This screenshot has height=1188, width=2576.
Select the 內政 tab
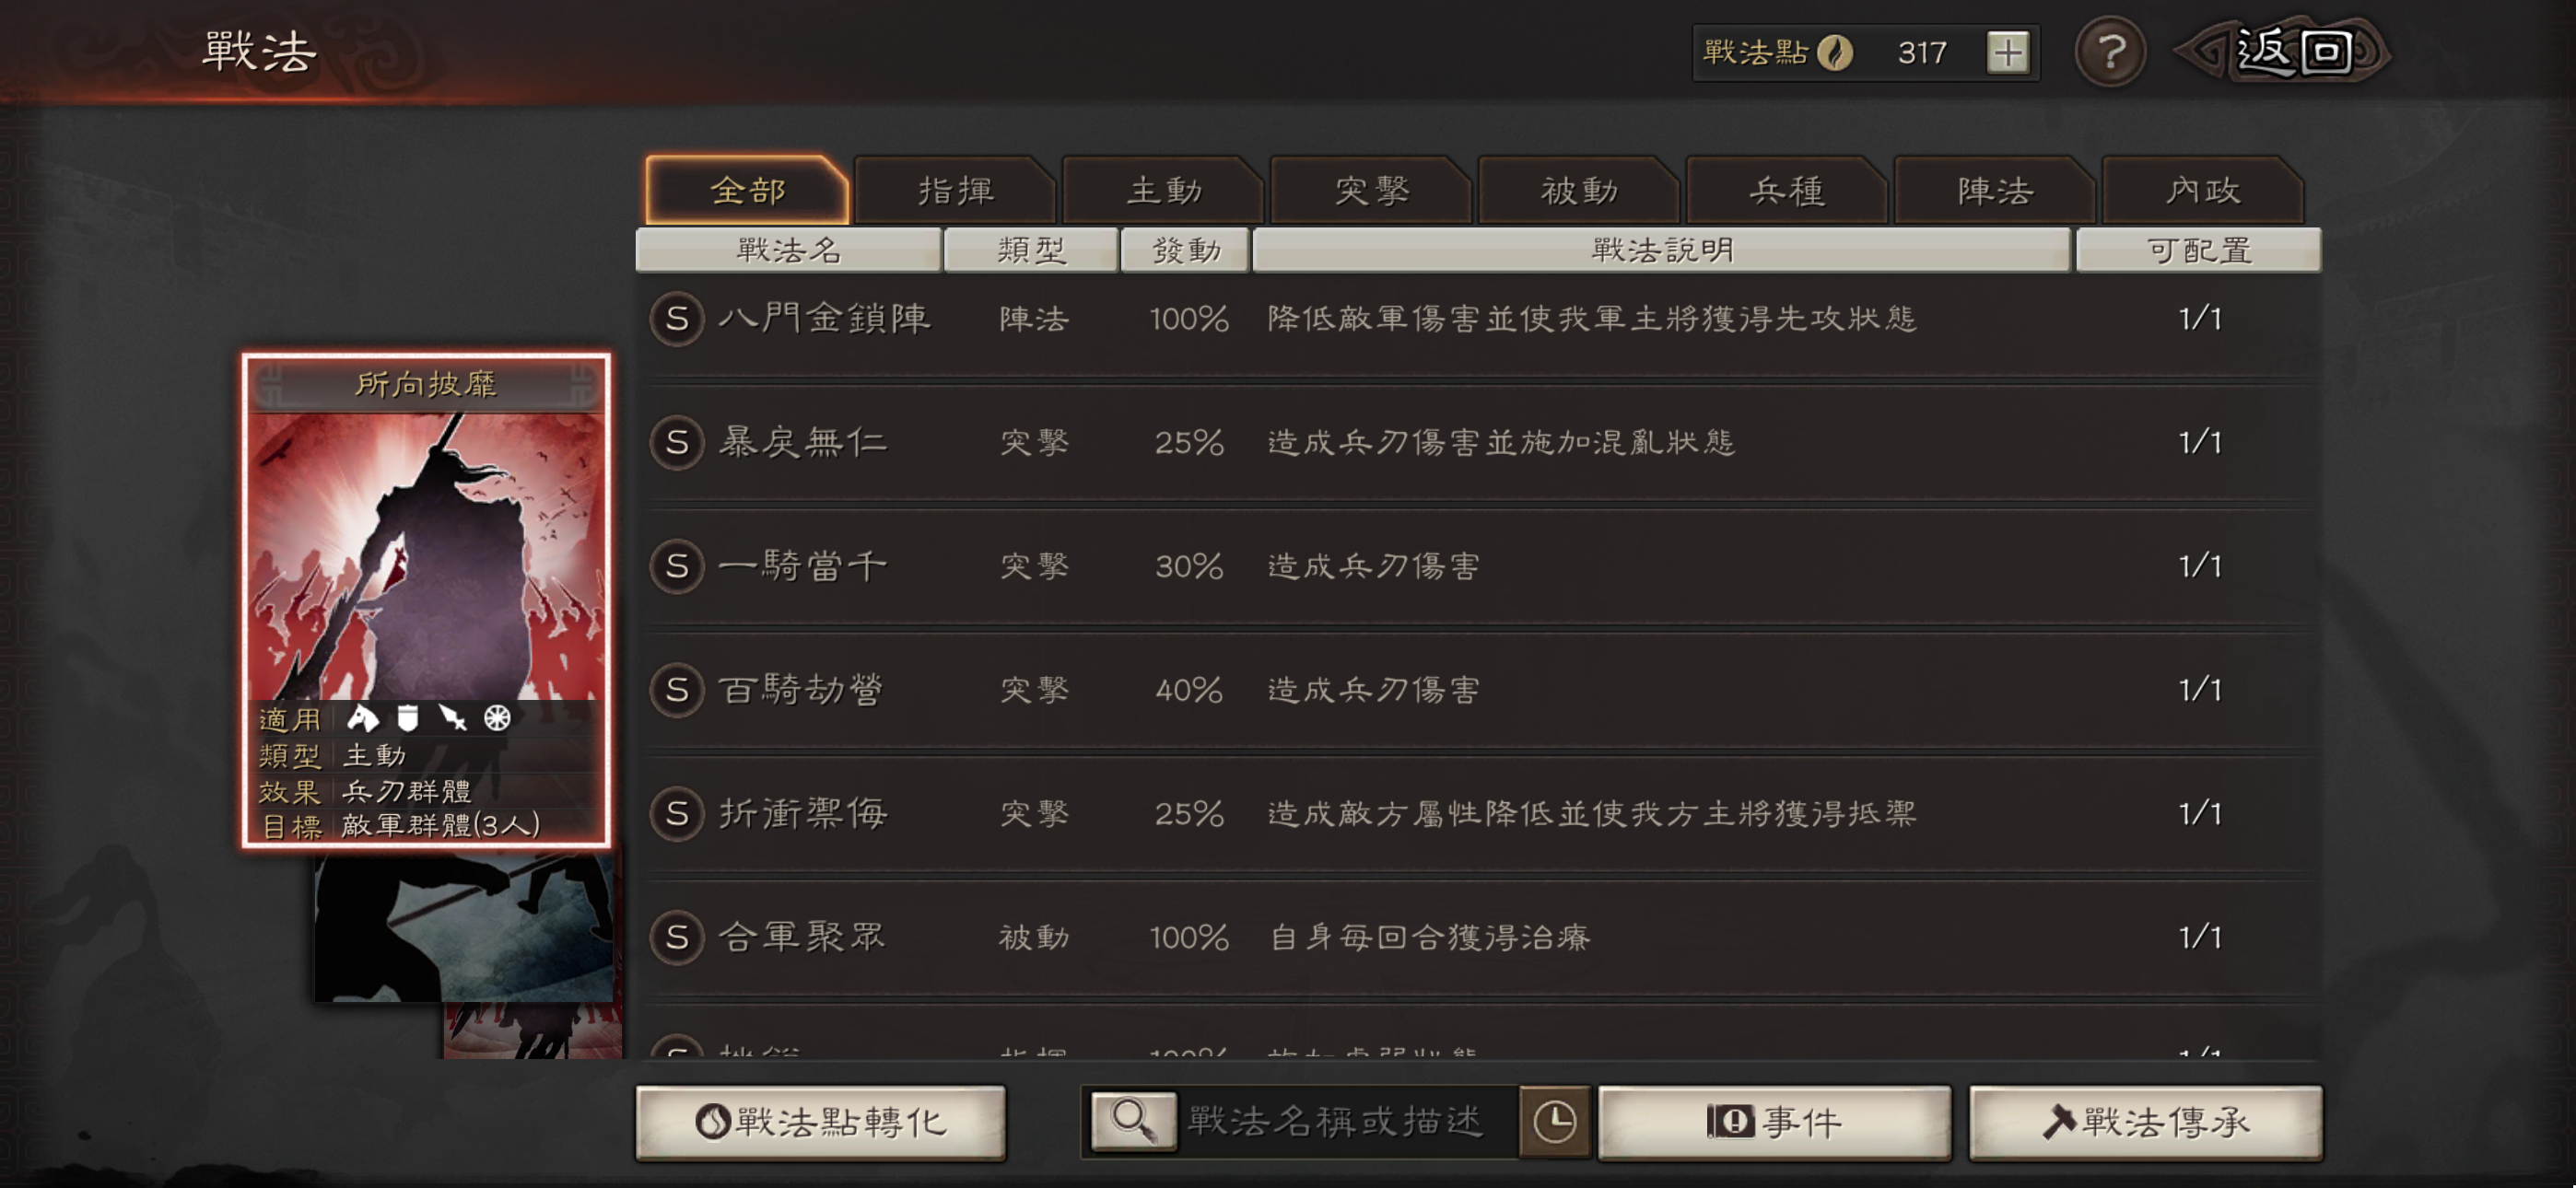tap(2203, 190)
